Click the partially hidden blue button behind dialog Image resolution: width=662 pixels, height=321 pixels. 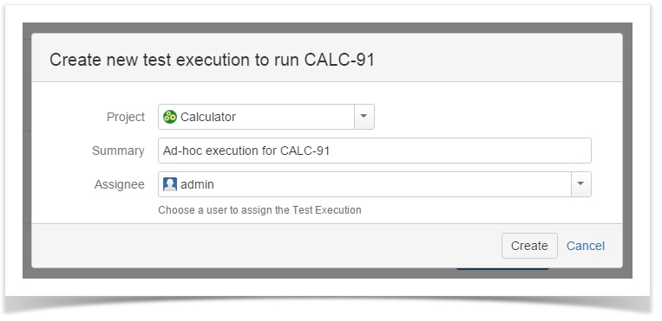502,269
